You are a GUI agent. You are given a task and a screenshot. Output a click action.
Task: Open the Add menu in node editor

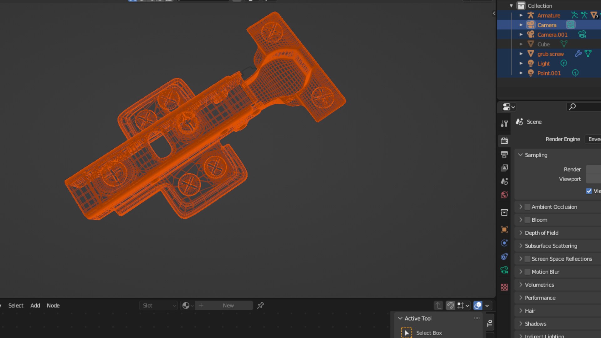coord(35,305)
